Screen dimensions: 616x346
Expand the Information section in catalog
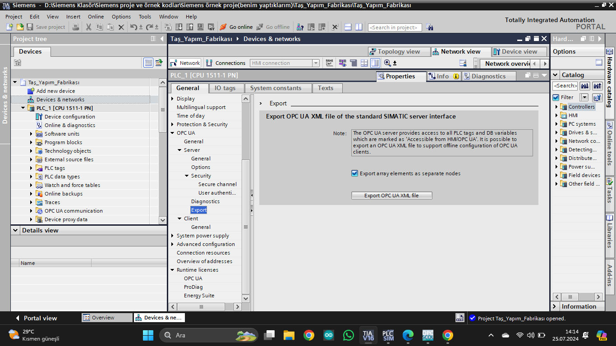click(x=555, y=306)
